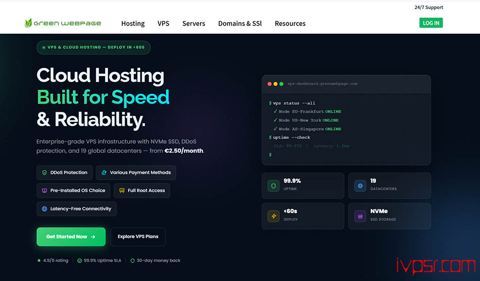480x281 pixels.
Task: Open the 24/7 Support link
Action: point(428,8)
